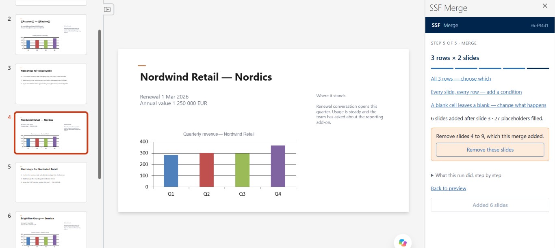Open 'A blank cell leaves a blank' link

coord(488,105)
